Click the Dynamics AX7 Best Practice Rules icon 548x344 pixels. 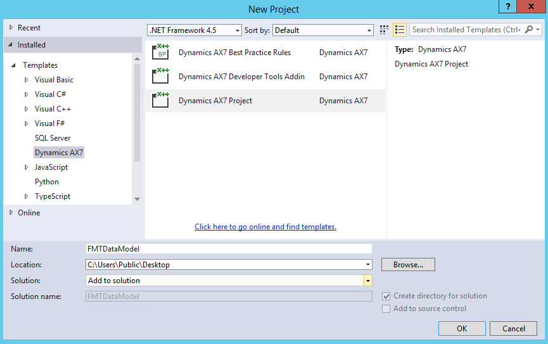161,53
